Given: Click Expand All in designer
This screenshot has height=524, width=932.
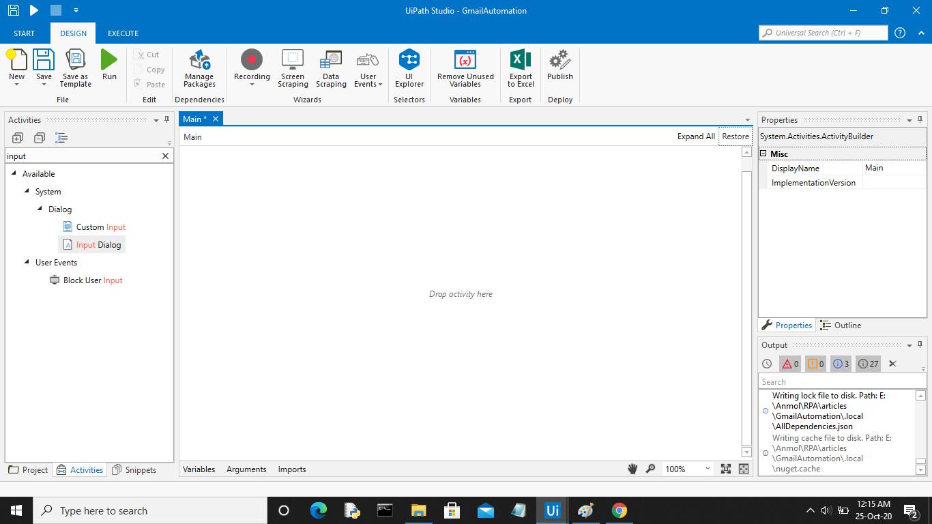Looking at the screenshot, I should pyautogui.click(x=695, y=136).
